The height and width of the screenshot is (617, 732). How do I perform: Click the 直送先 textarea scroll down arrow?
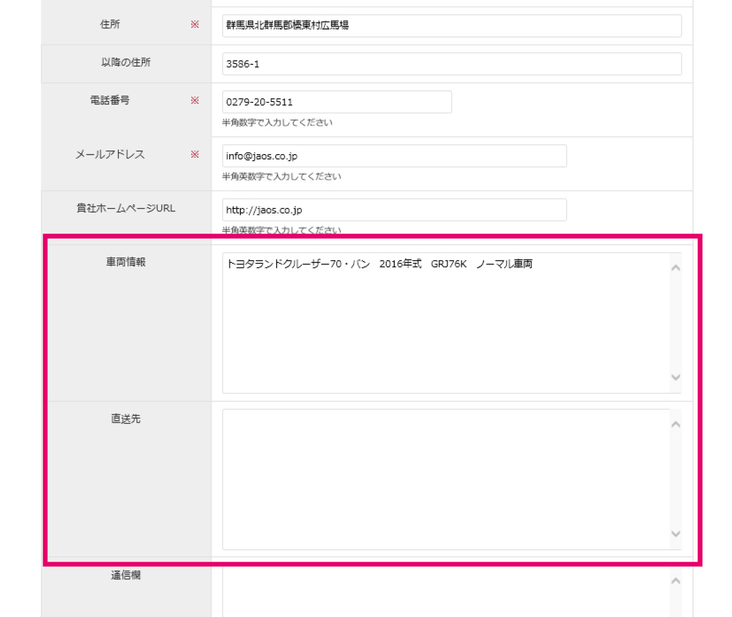pyautogui.click(x=676, y=534)
